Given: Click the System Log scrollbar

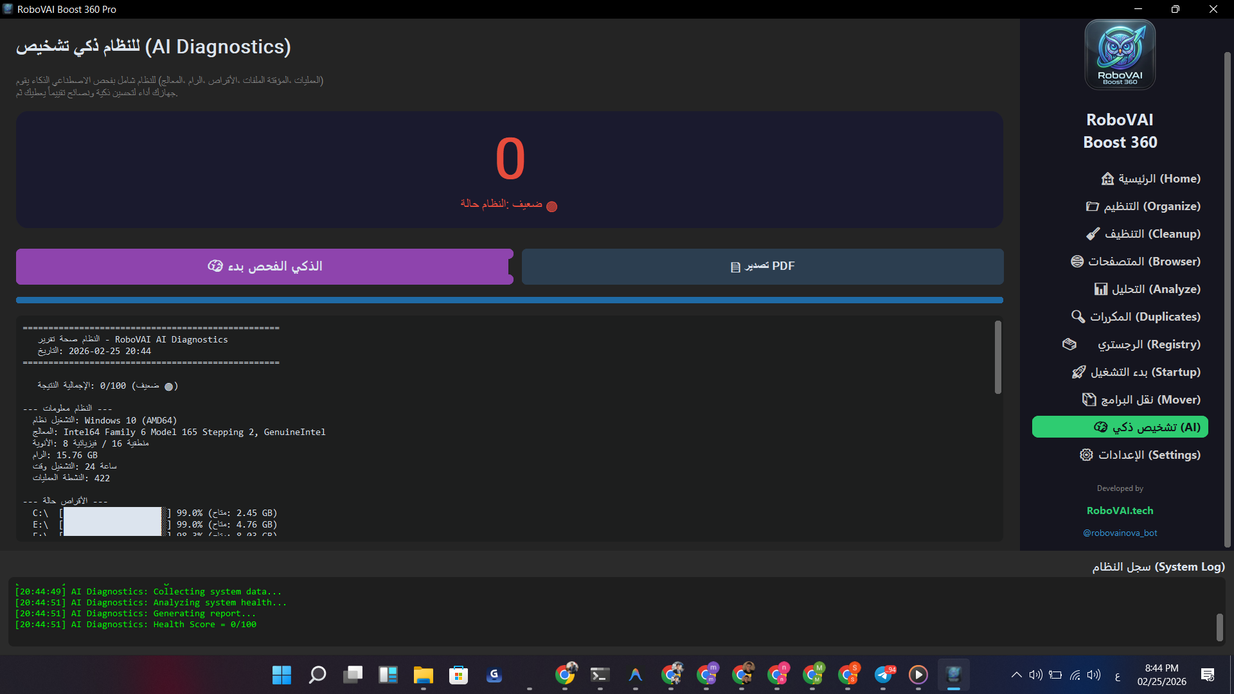Looking at the screenshot, I should tap(1219, 627).
